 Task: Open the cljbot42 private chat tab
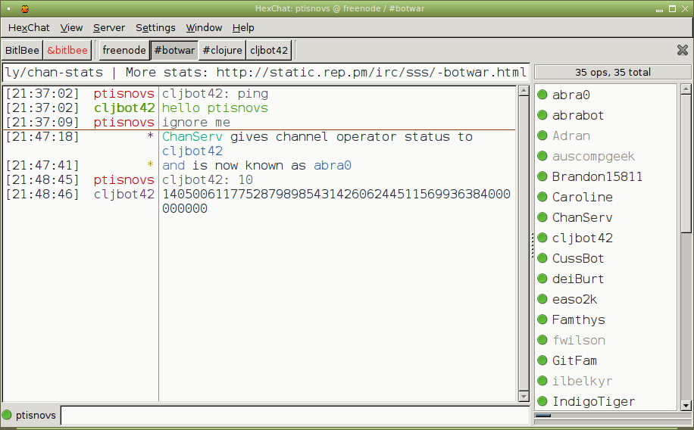[269, 50]
